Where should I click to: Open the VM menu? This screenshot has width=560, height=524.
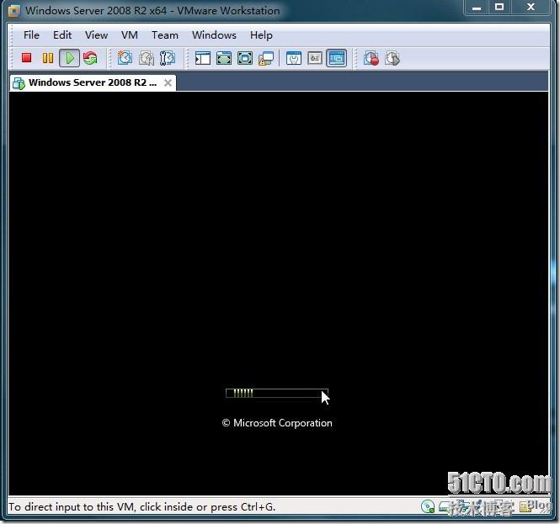point(130,35)
